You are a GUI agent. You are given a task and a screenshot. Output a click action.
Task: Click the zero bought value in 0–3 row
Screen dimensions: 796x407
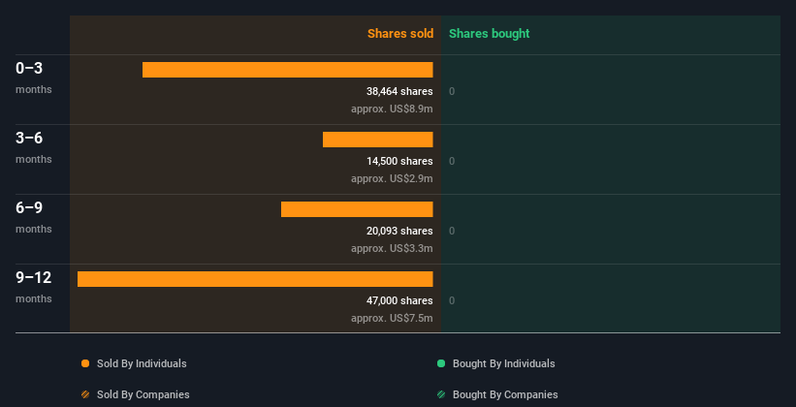452,91
